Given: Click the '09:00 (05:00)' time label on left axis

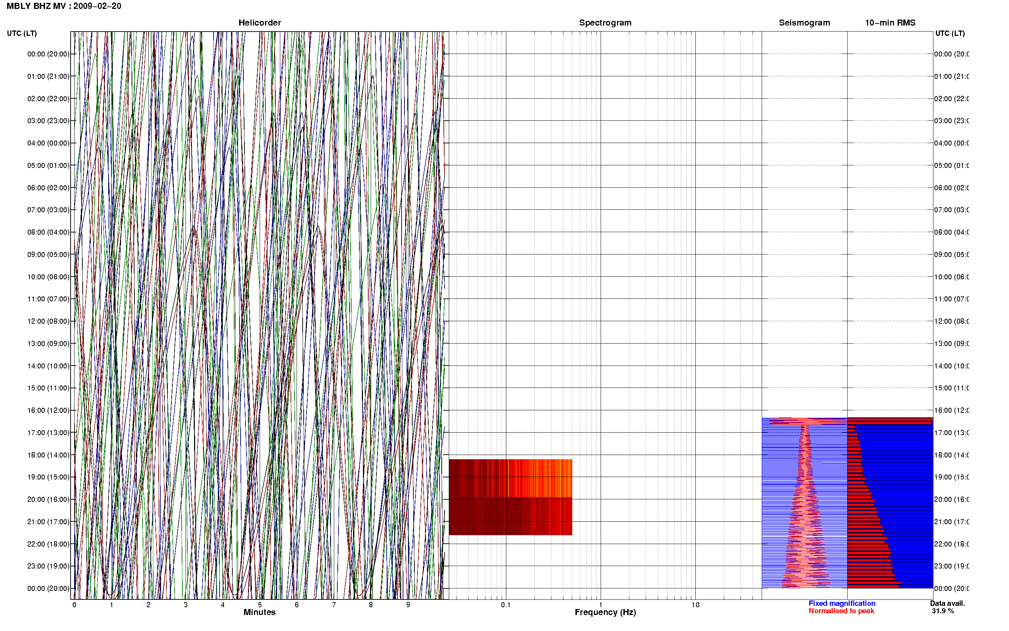Looking at the screenshot, I should (x=48, y=254).
